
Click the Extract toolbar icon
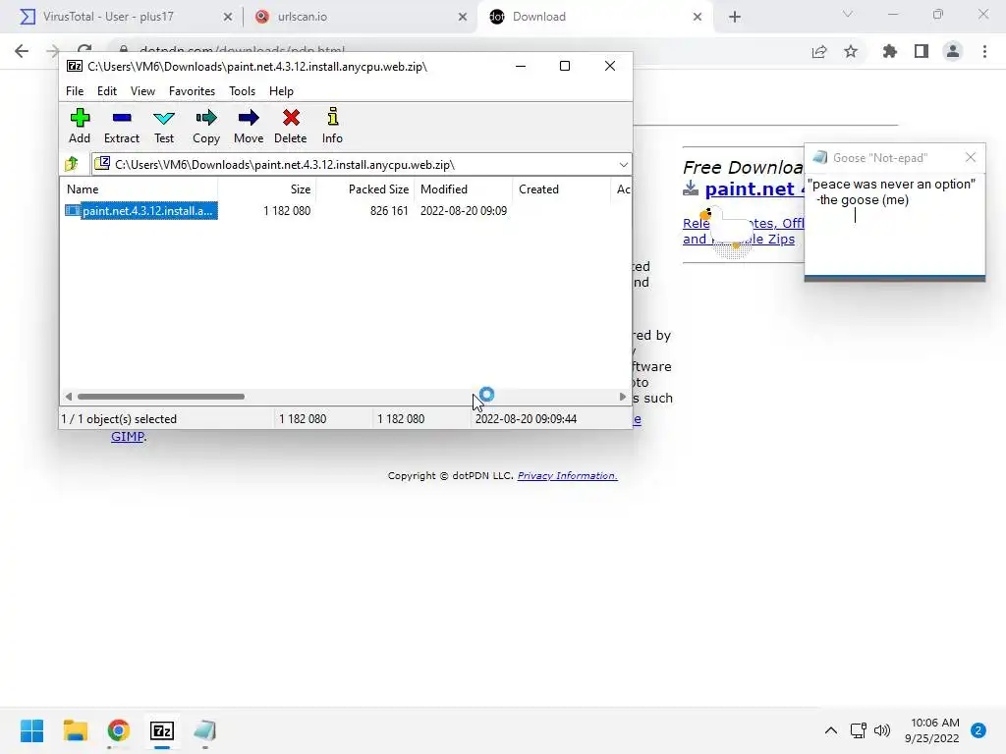(121, 126)
